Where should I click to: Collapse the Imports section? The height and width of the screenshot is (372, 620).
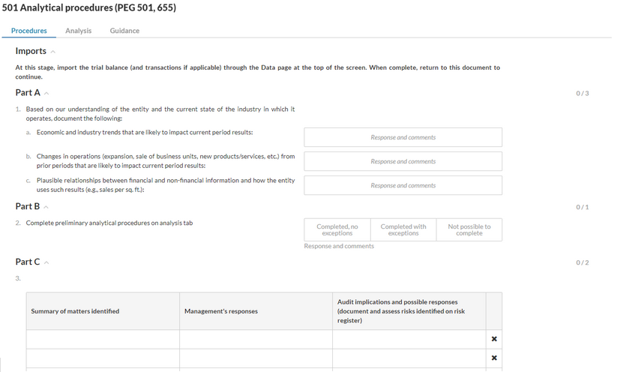(x=52, y=52)
